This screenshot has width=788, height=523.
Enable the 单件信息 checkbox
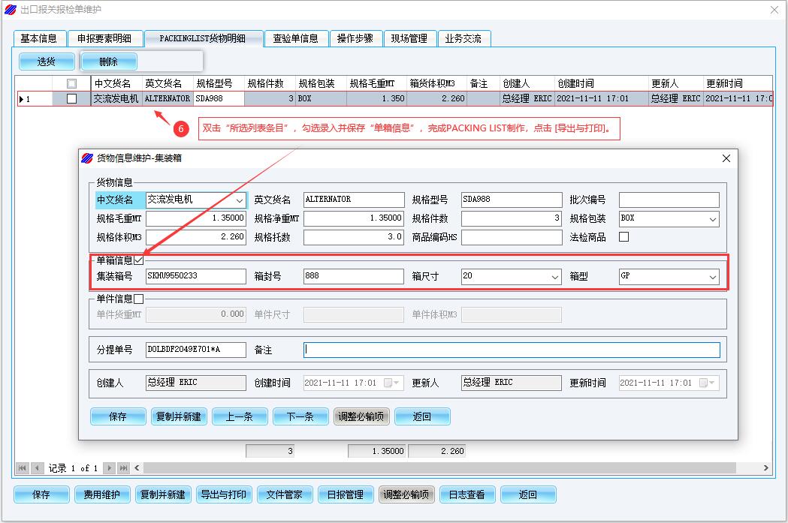pos(138,299)
